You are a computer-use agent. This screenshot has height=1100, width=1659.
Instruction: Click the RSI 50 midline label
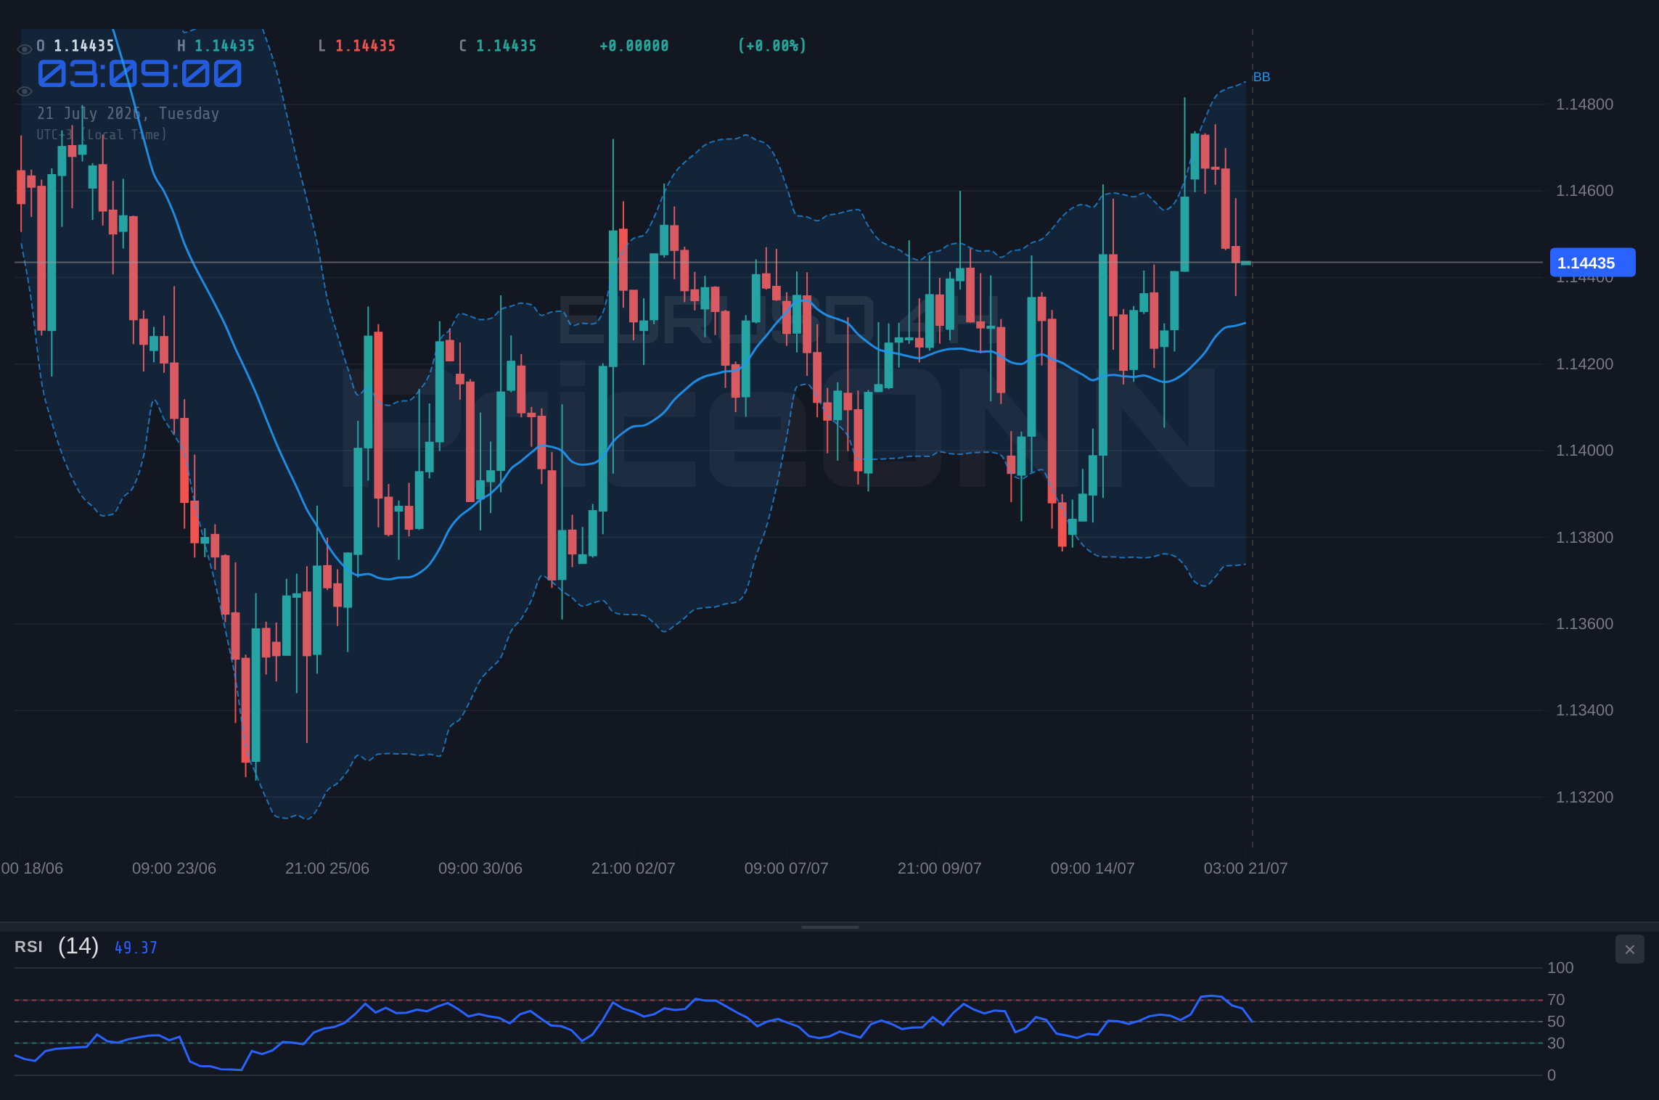[x=1556, y=1022]
